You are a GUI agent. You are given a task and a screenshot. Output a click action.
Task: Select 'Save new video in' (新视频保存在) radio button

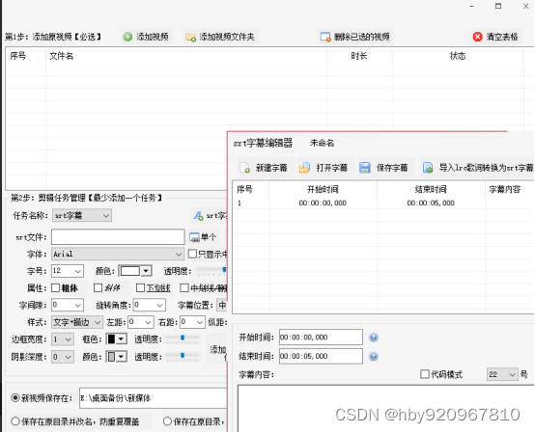pyautogui.click(x=15, y=397)
